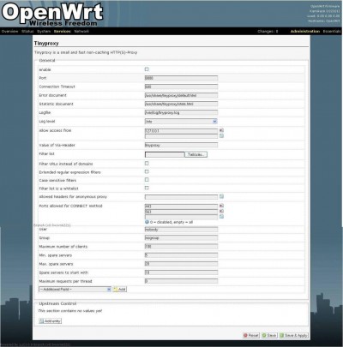343x347 pixels.
Task: Click the 127.0.0.1 allow access field
Action: coord(181,130)
